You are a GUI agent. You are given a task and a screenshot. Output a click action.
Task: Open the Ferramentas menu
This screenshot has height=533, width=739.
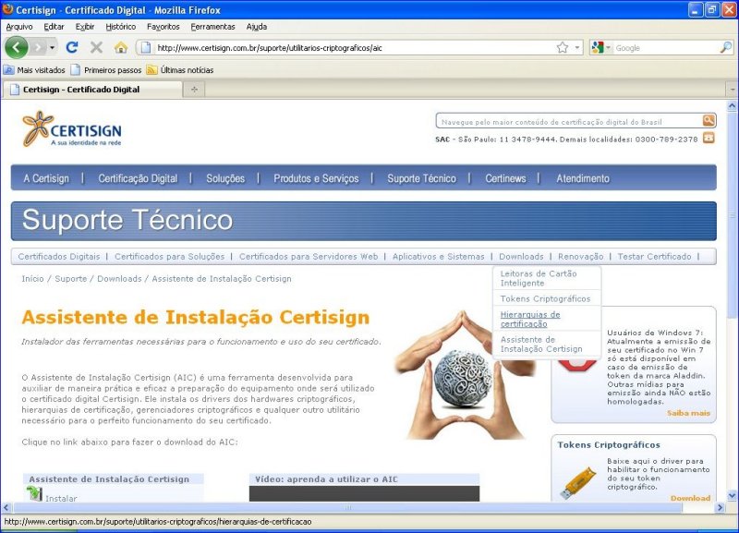coord(212,27)
